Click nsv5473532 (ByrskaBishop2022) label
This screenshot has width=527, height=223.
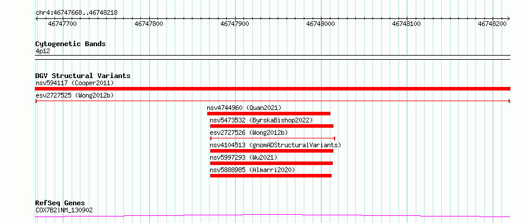pyautogui.click(x=262, y=120)
